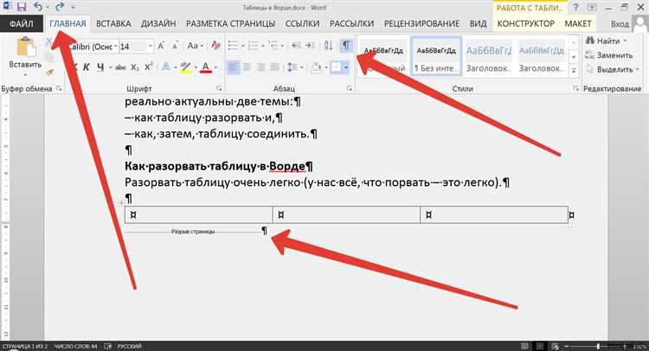Open the РАЗМЕТКА СТРАНИЦЫ tab
Image resolution: width=649 pixels, height=351 pixels.
pyautogui.click(x=230, y=24)
